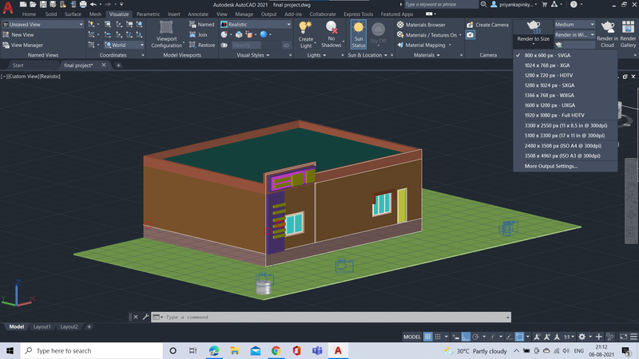Open the Render in Window dropdown
The width and height of the screenshot is (639, 359).
tap(574, 34)
